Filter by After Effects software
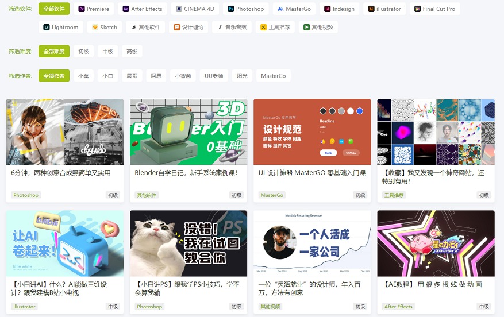The height and width of the screenshot is (317, 504). (143, 9)
